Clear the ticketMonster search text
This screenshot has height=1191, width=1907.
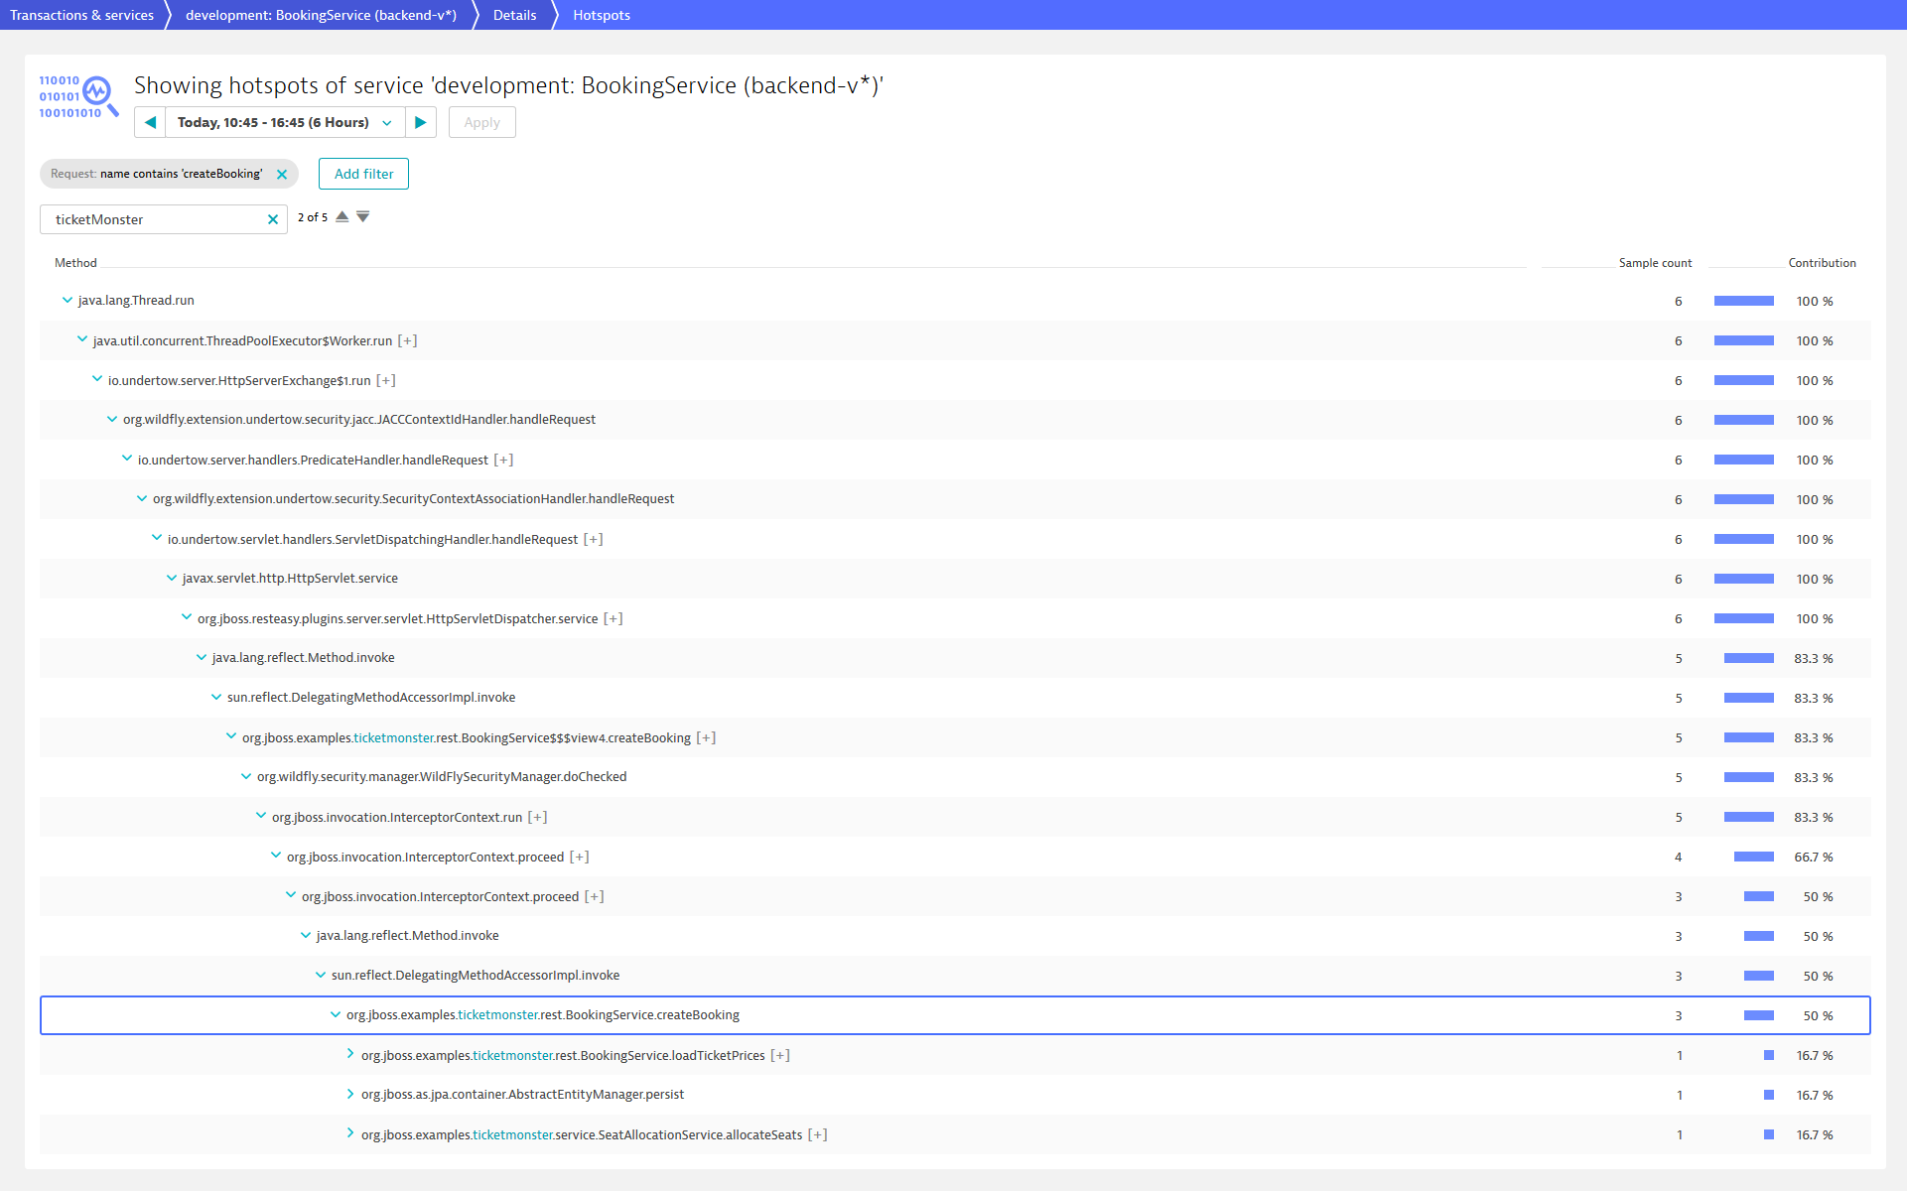click(273, 219)
